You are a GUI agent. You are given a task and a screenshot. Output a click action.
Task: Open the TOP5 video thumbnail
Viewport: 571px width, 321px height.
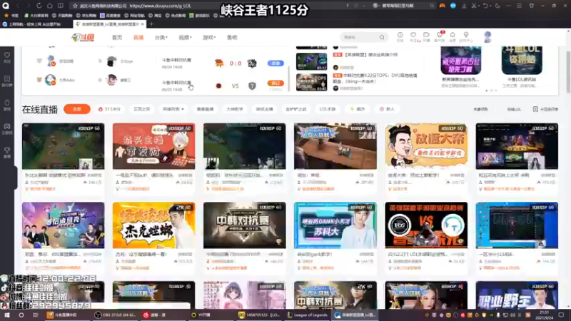click(311, 82)
